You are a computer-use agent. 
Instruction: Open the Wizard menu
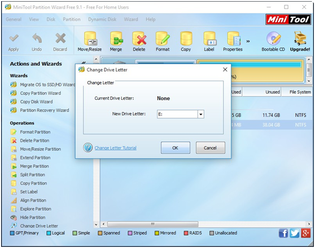(131, 20)
